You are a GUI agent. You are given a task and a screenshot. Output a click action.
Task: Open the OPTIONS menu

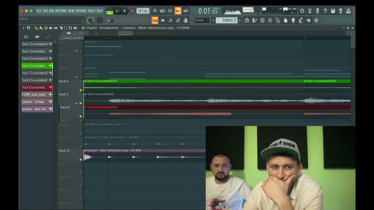[81, 11]
